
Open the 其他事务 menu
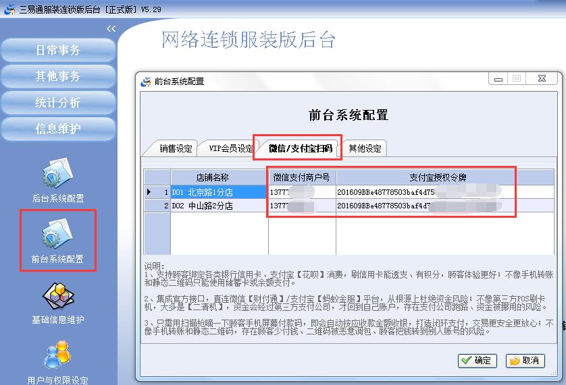pos(58,76)
